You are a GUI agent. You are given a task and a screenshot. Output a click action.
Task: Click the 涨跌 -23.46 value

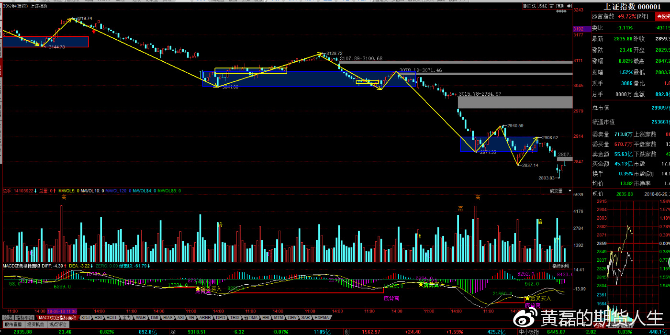[x=625, y=50]
